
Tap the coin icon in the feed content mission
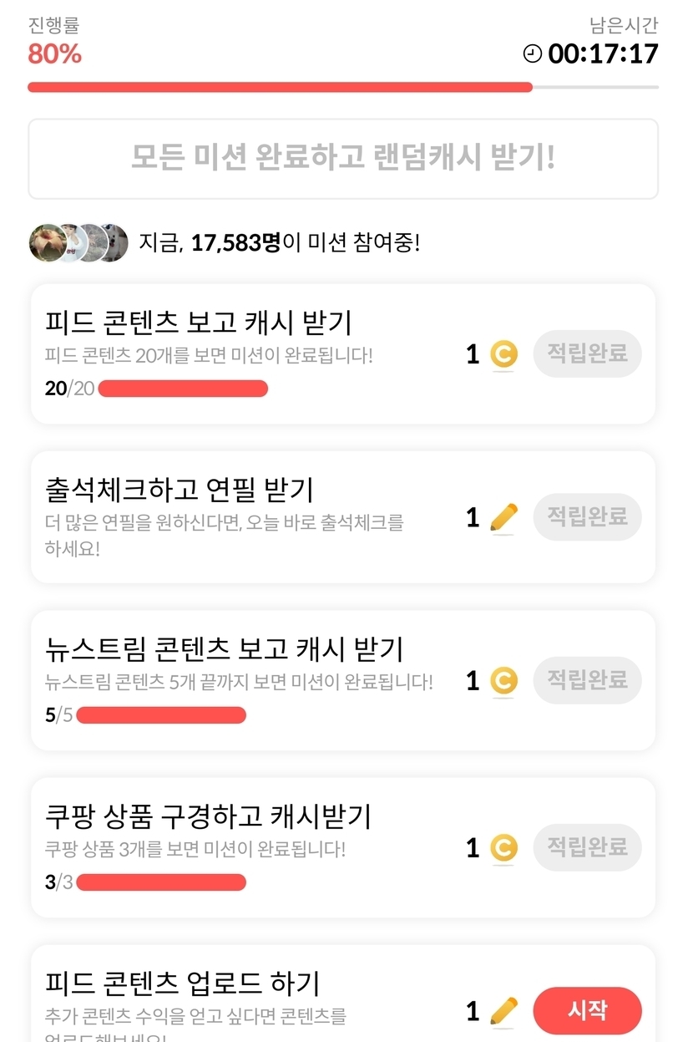click(x=503, y=354)
